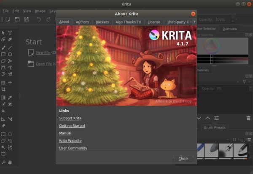This screenshot has height=174, width=253.
Task: Select the Bezier Curve Selection tool
Action: (x=3, y=154)
